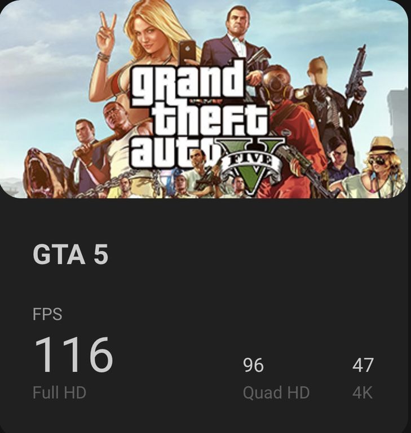The image size is (411, 433).
Task: Select the FPS label heading
Action: click(x=47, y=313)
